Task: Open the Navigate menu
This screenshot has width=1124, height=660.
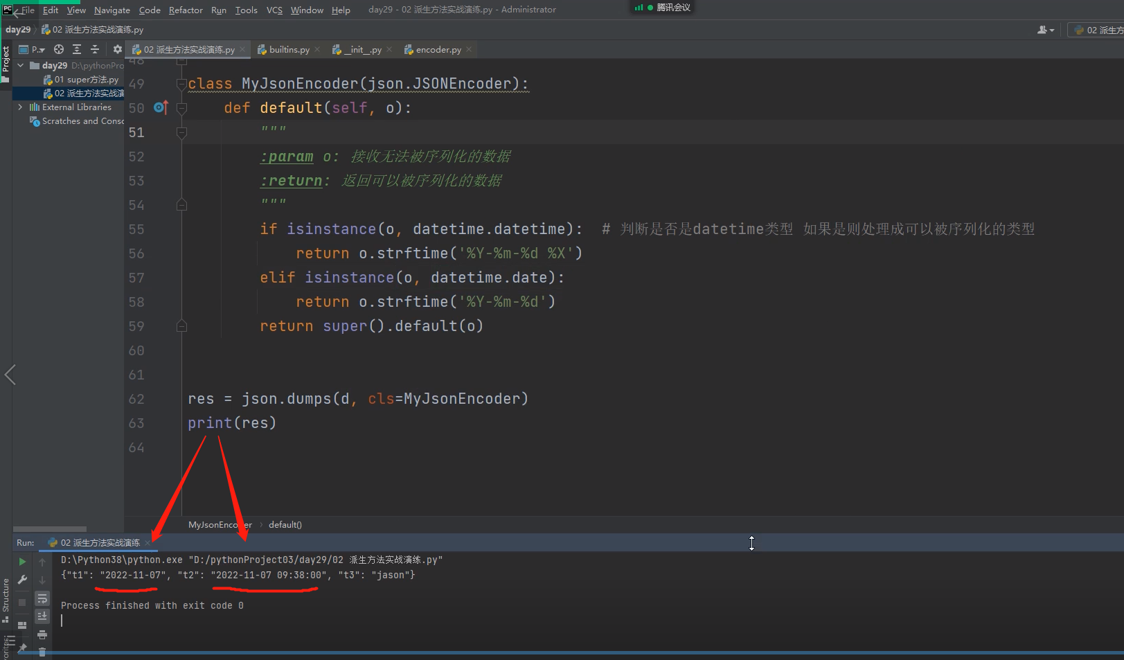Action: pyautogui.click(x=112, y=10)
